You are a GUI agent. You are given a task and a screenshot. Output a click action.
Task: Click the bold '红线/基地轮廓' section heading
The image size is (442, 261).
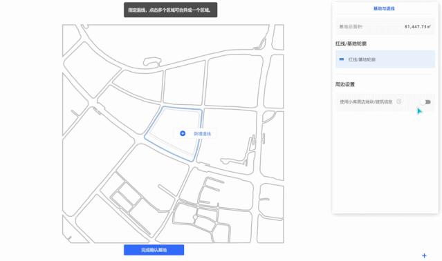(x=351, y=43)
